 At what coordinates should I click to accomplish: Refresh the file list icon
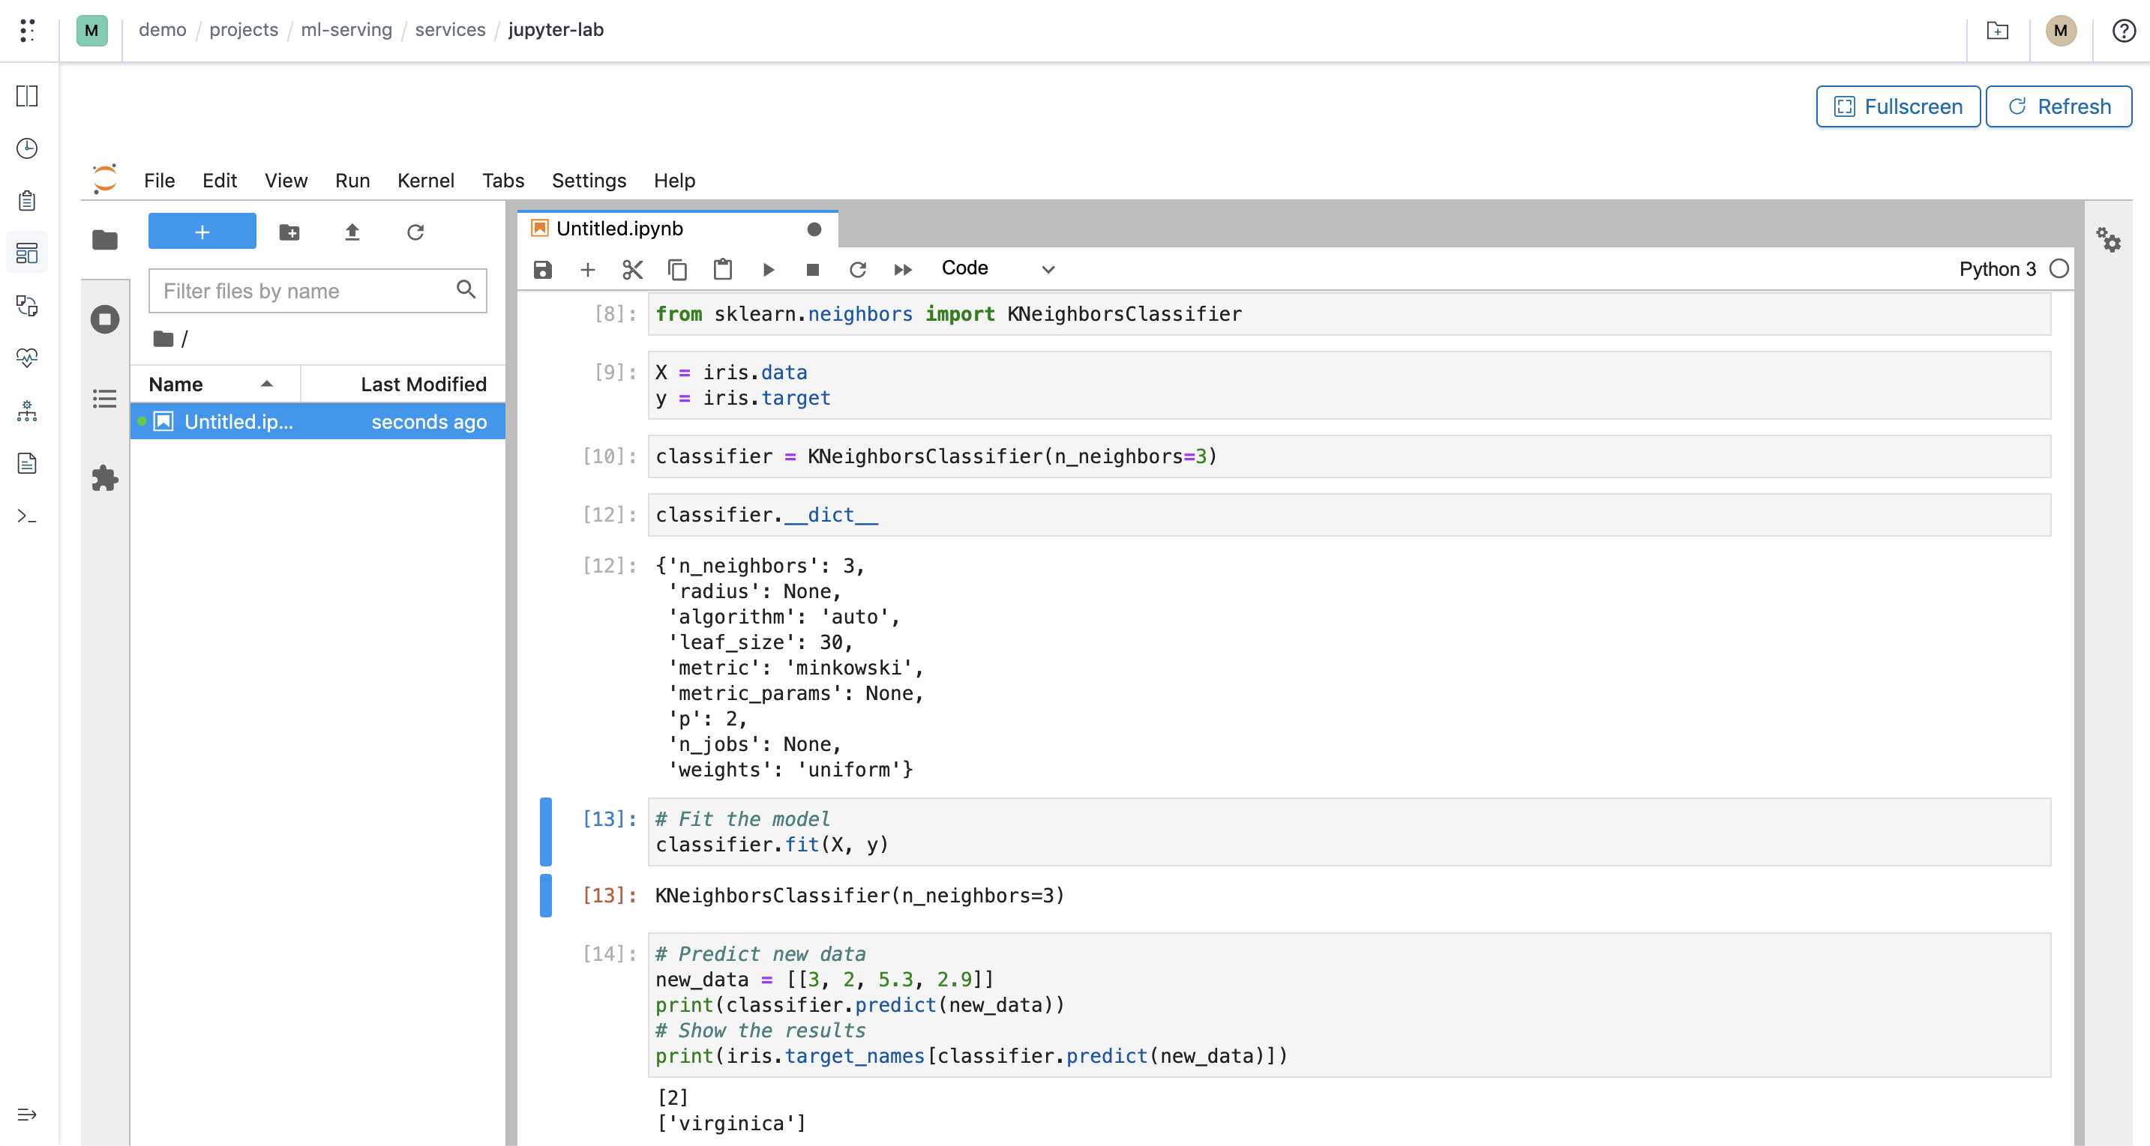415,232
